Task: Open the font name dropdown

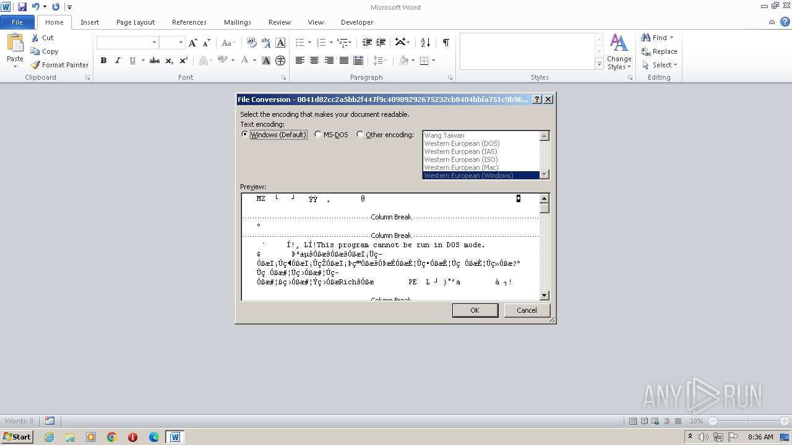Action: coord(154,43)
